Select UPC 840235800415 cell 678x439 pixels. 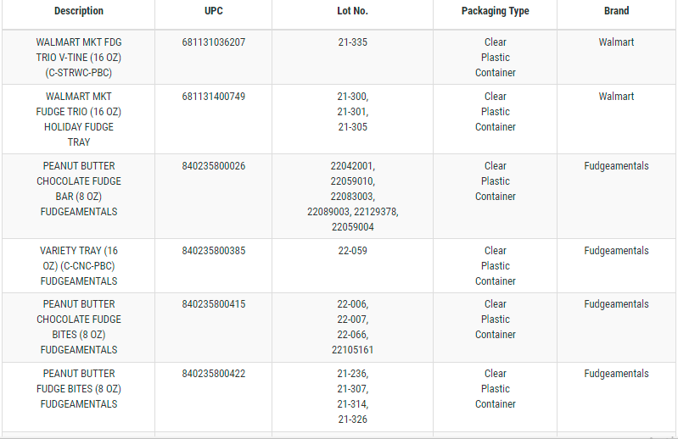click(213, 304)
